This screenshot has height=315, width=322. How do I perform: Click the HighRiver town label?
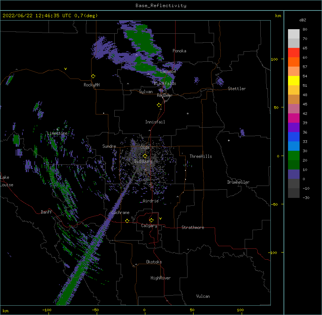pos(161,278)
